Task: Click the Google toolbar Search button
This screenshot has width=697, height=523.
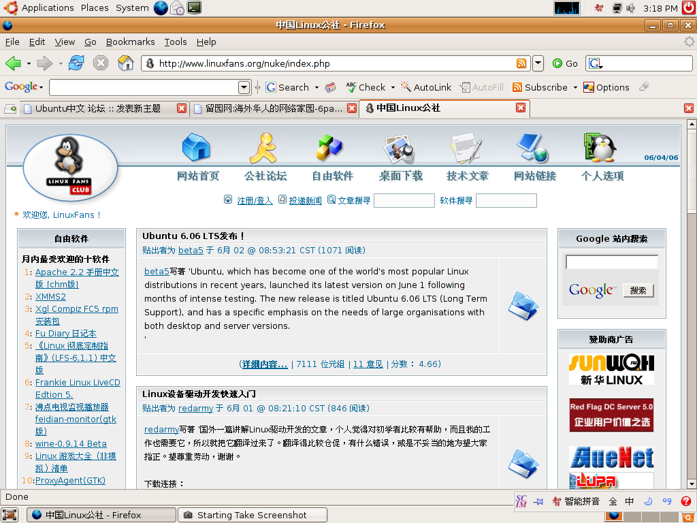Action: pyautogui.click(x=288, y=87)
